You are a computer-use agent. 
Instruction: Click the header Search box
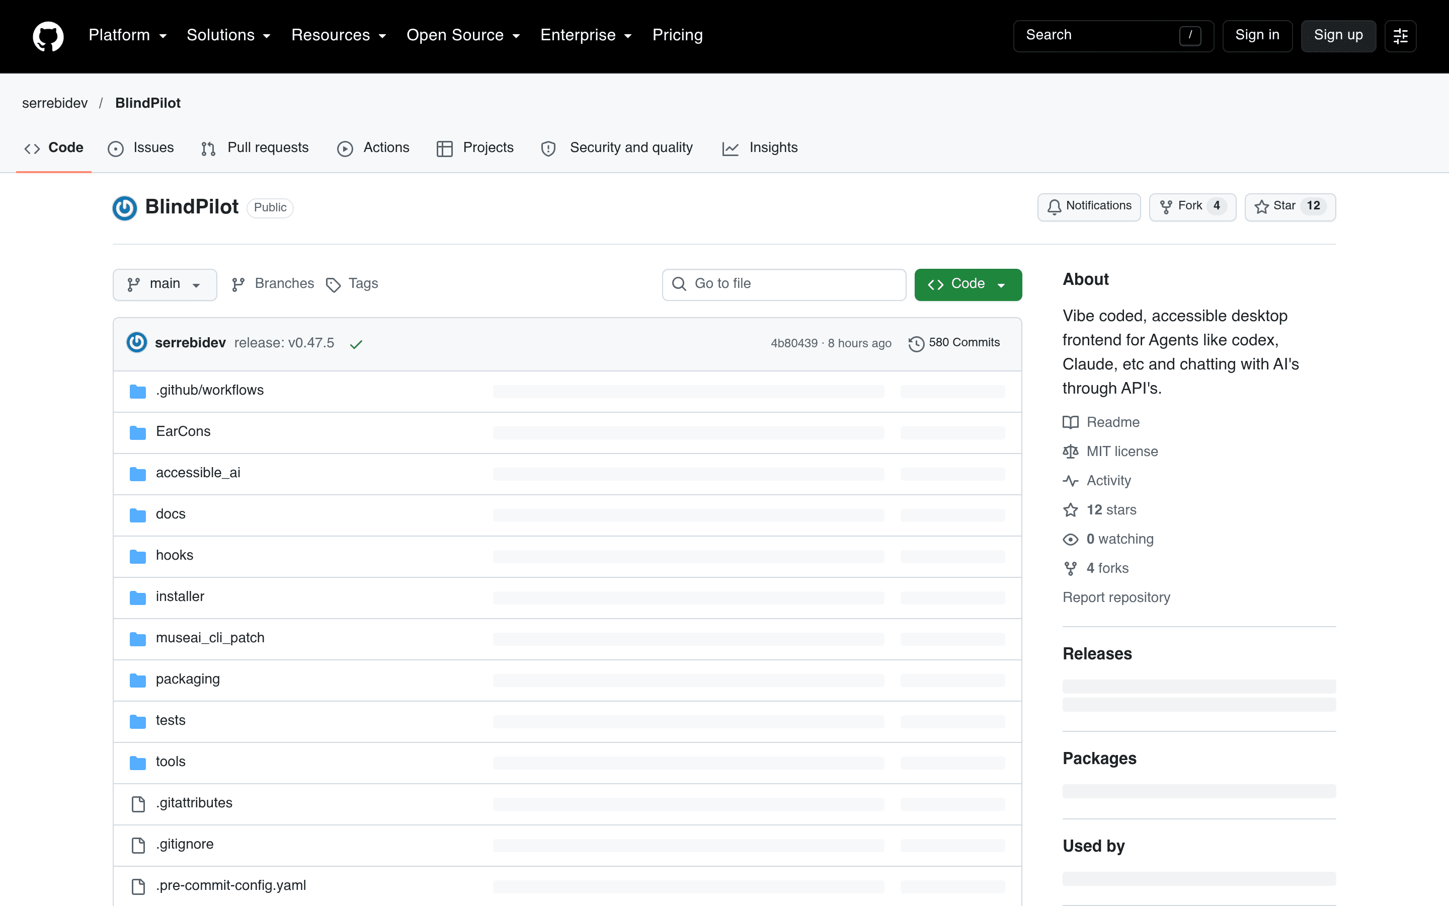pos(1113,36)
